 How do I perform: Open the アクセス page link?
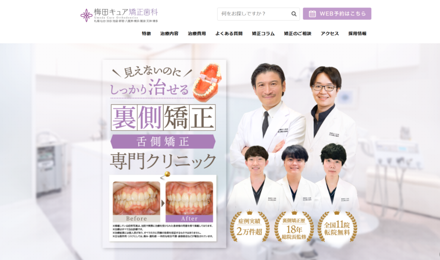tap(330, 33)
